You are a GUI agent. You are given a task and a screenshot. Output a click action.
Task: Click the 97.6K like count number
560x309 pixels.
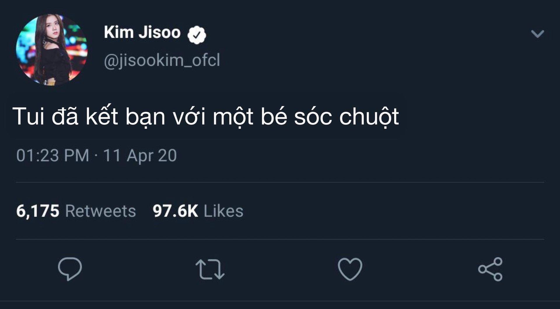tap(175, 211)
